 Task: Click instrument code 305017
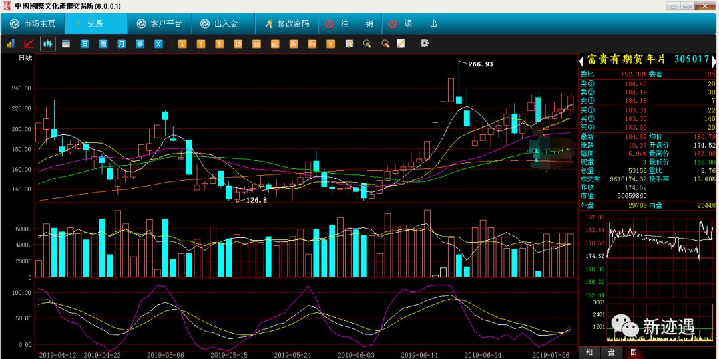(692, 60)
